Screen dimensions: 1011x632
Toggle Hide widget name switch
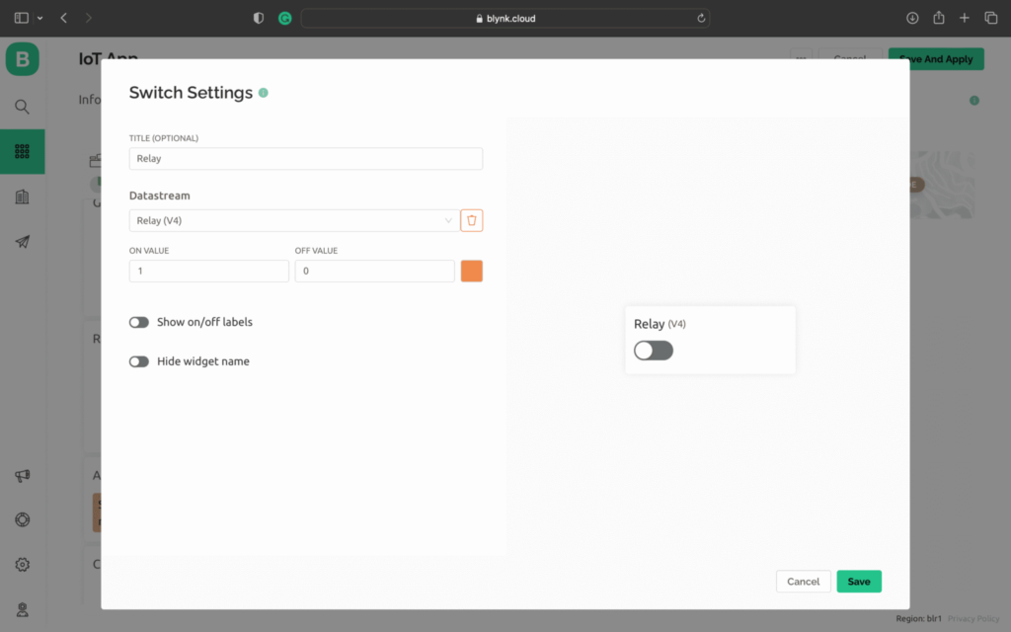pos(139,361)
